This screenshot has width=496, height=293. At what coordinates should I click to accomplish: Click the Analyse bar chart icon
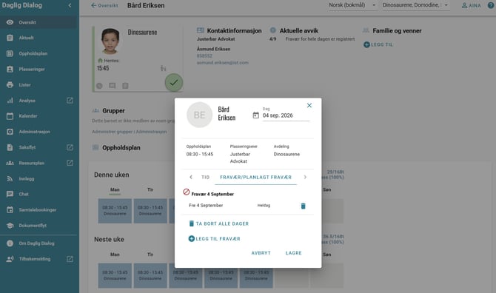pyautogui.click(x=10, y=101)
